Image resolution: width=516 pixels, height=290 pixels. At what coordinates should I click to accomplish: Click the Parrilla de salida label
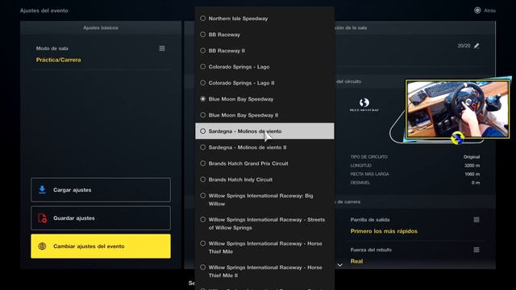pyautogui.click(x=370, y=220)
